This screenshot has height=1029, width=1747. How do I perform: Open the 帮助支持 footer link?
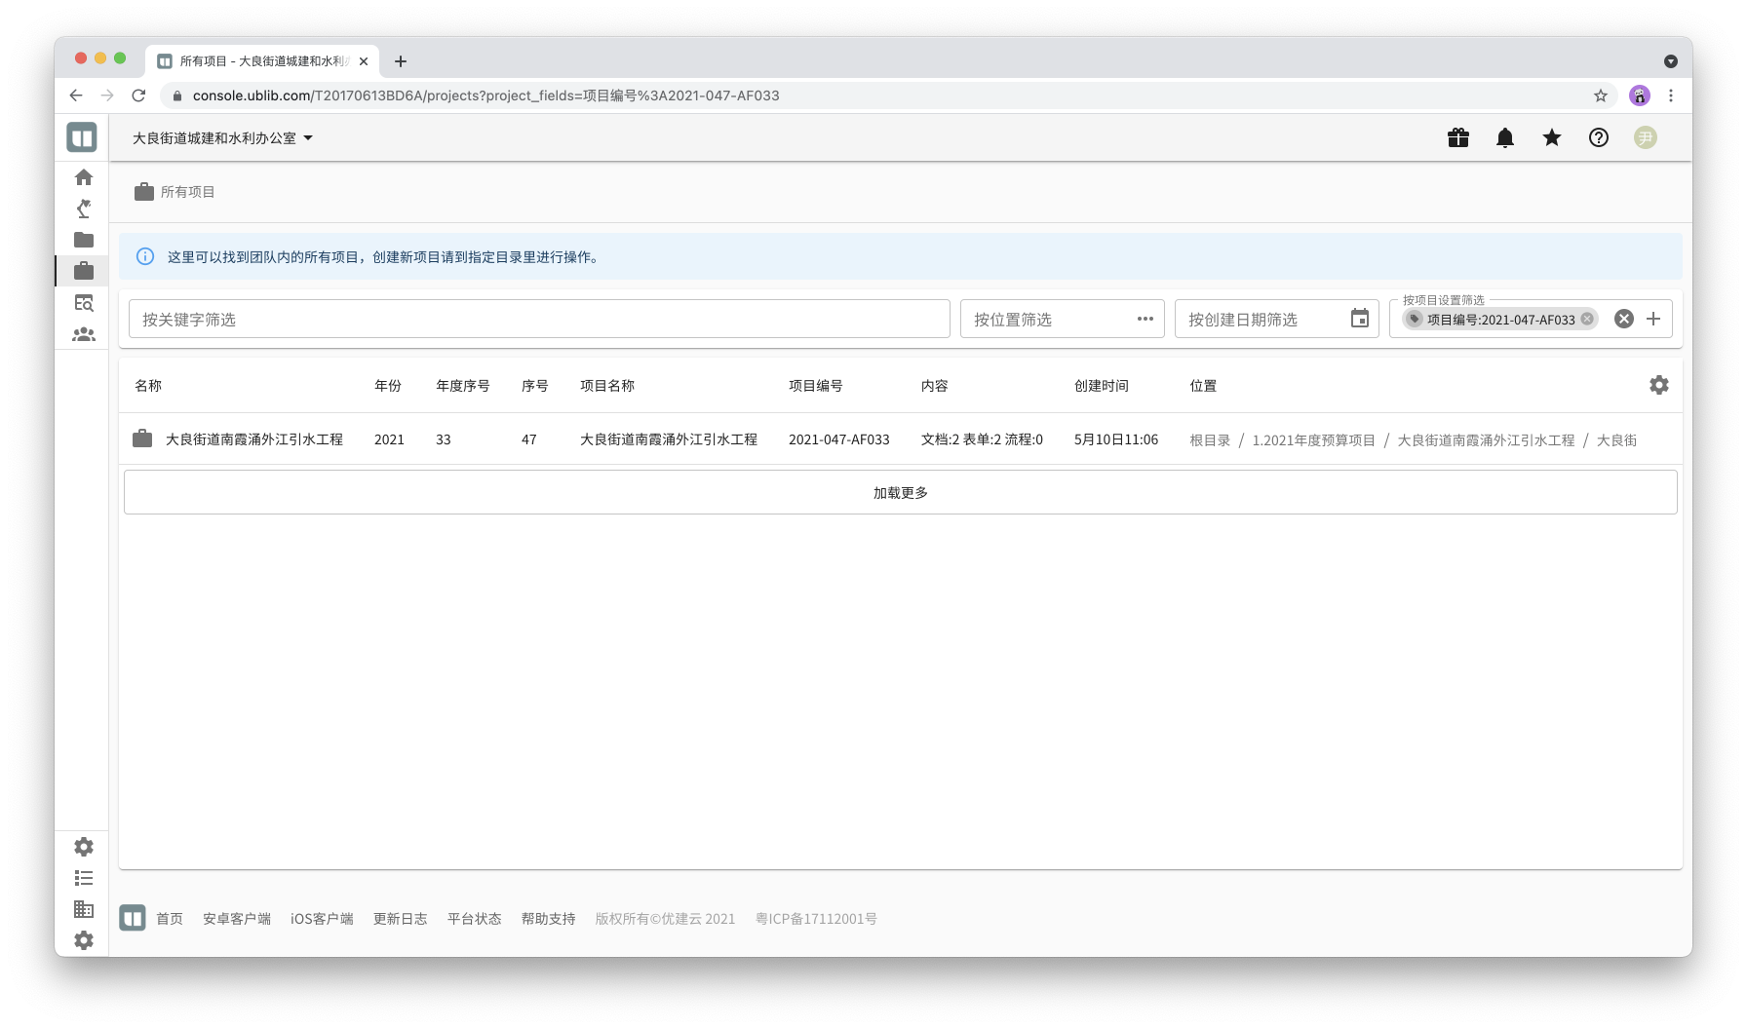[548, 919]
